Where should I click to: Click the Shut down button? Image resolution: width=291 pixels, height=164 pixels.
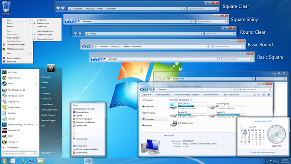(x=45, y=153)
